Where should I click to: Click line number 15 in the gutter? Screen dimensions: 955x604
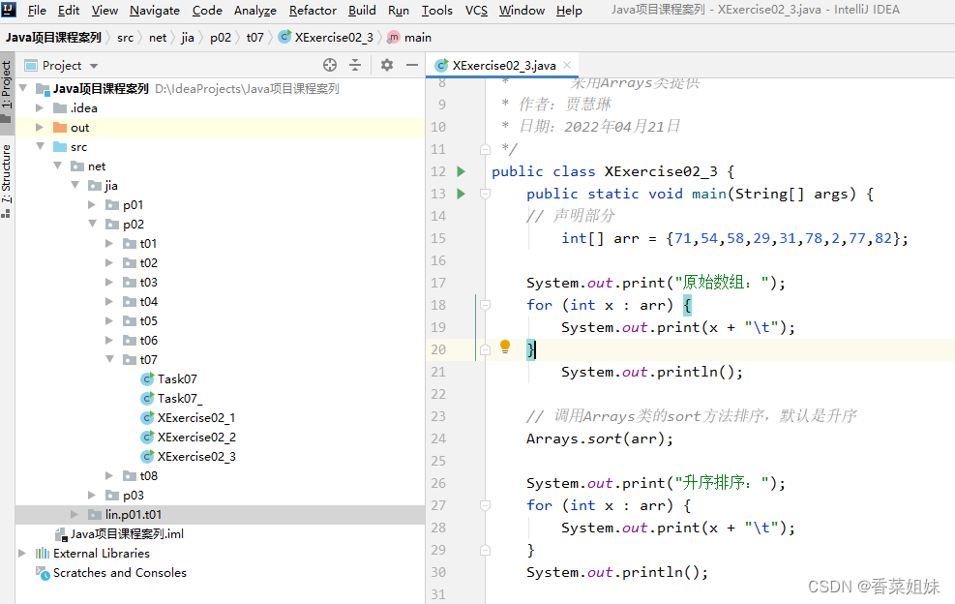(x=438, y=238)
